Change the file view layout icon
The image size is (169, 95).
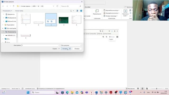click(x=71, y=11)
